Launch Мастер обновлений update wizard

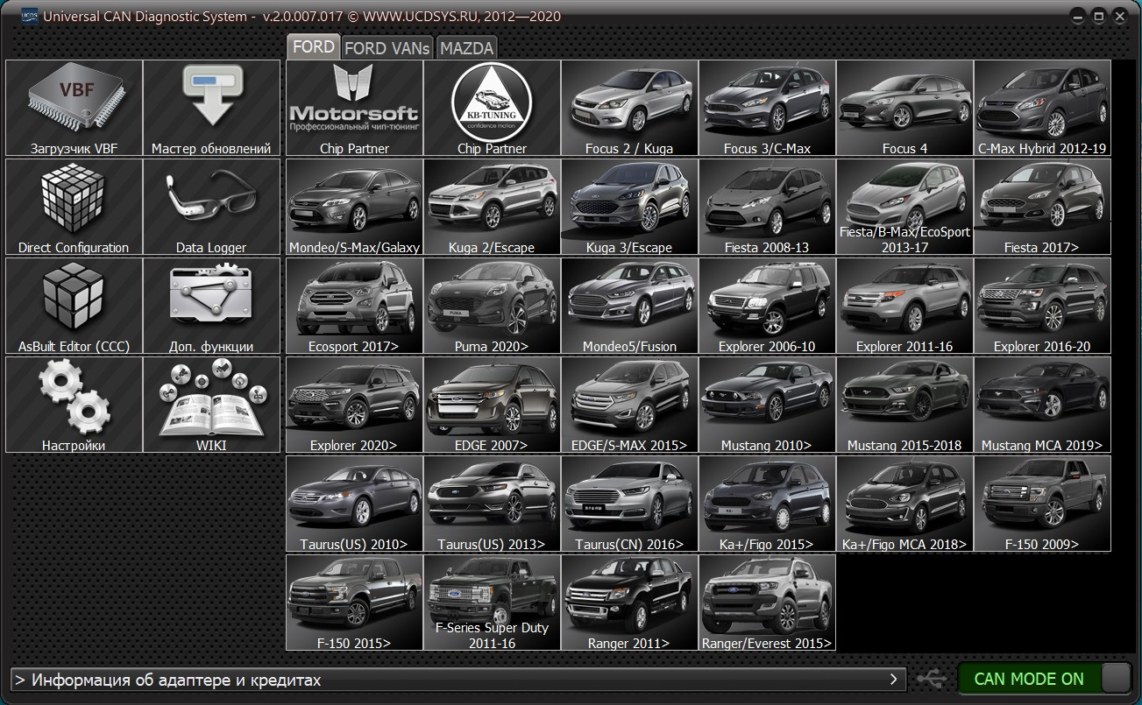click(x=211, y=108)
